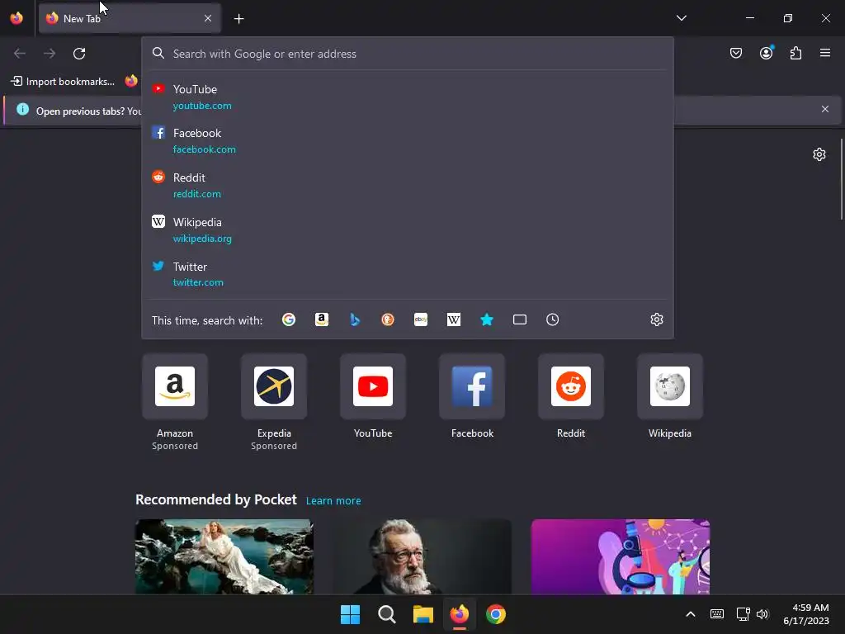Show hidden system tray icons

pos(691,614)
